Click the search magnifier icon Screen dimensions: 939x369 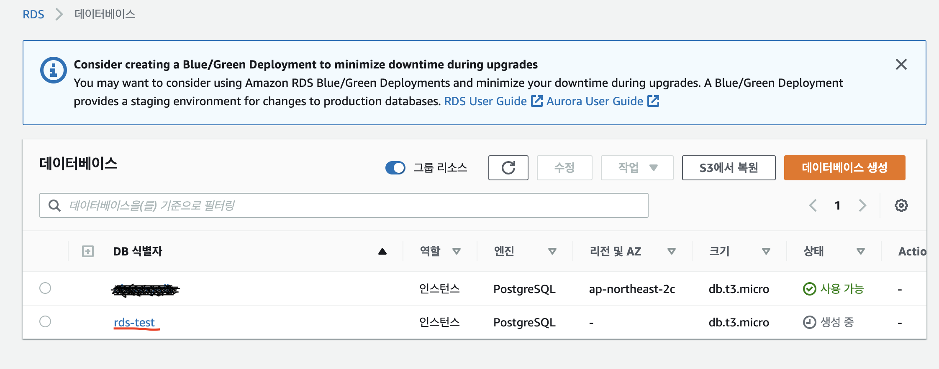54,205
